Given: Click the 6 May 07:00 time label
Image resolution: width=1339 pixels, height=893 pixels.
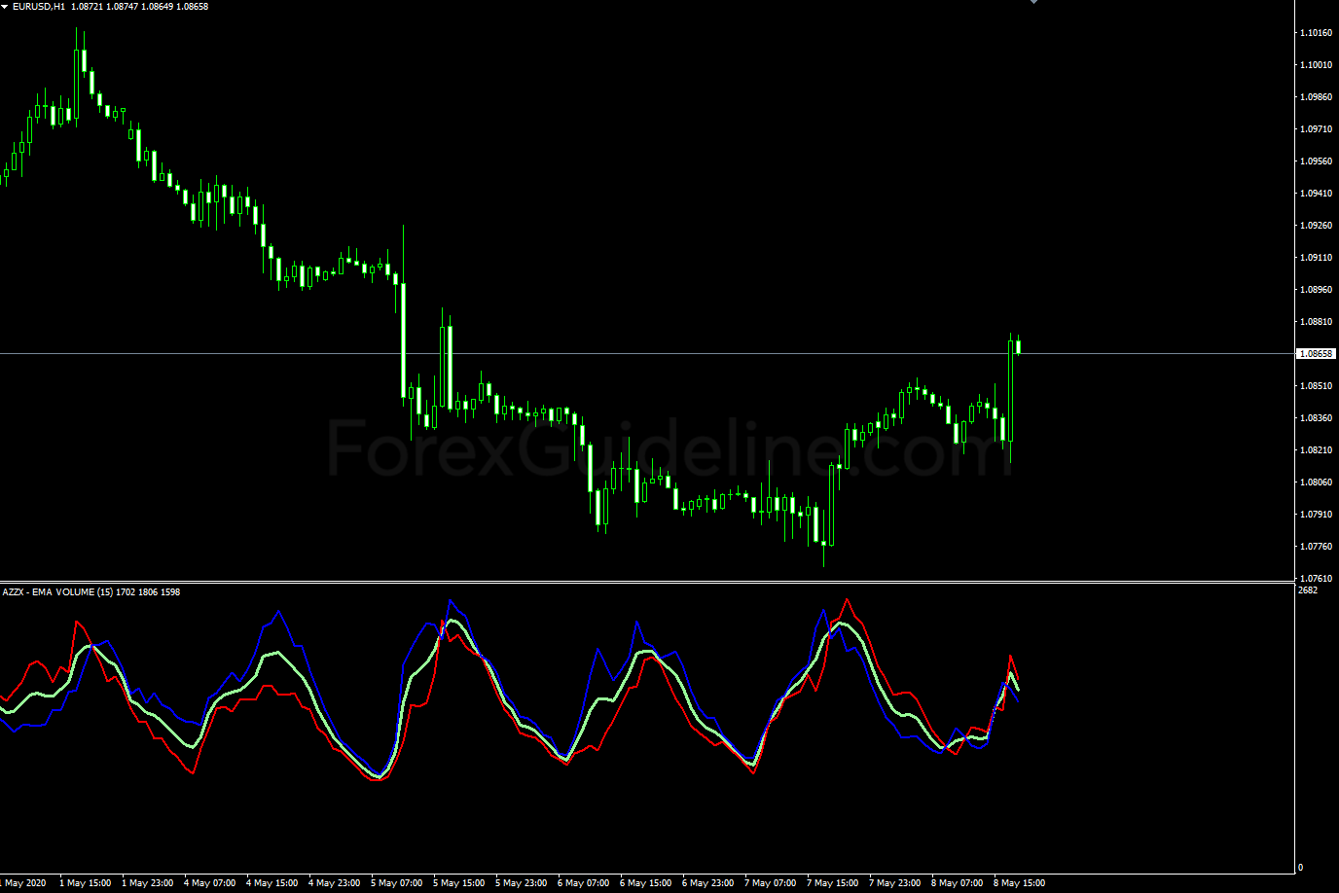Looking at the screenshot, I should coord(583,883).
